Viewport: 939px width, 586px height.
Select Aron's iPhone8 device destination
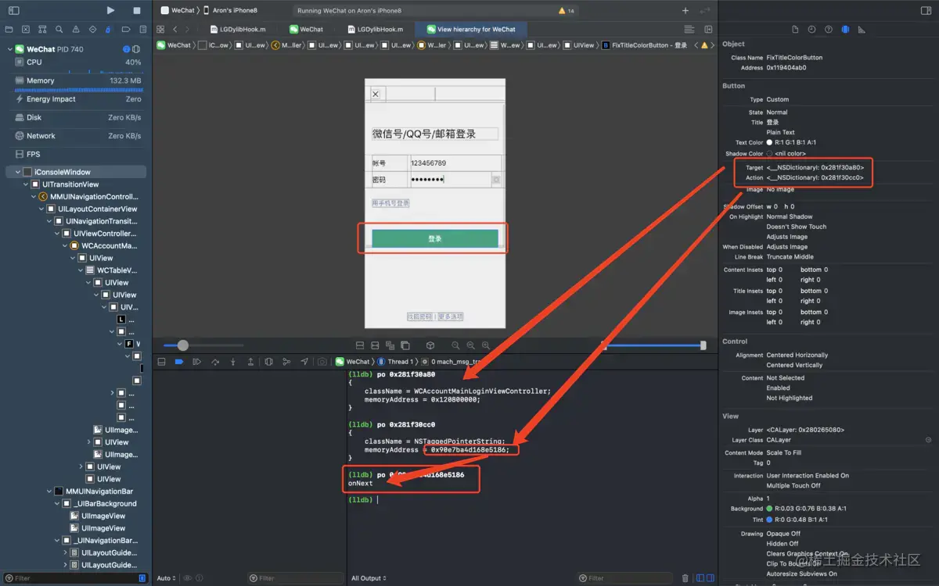point(235,10)
